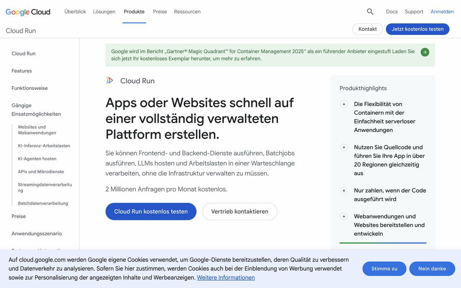The image size is (461, 288).
Task: Click 'Jetzt kostenlos testen' button
Action: point(418,29)
